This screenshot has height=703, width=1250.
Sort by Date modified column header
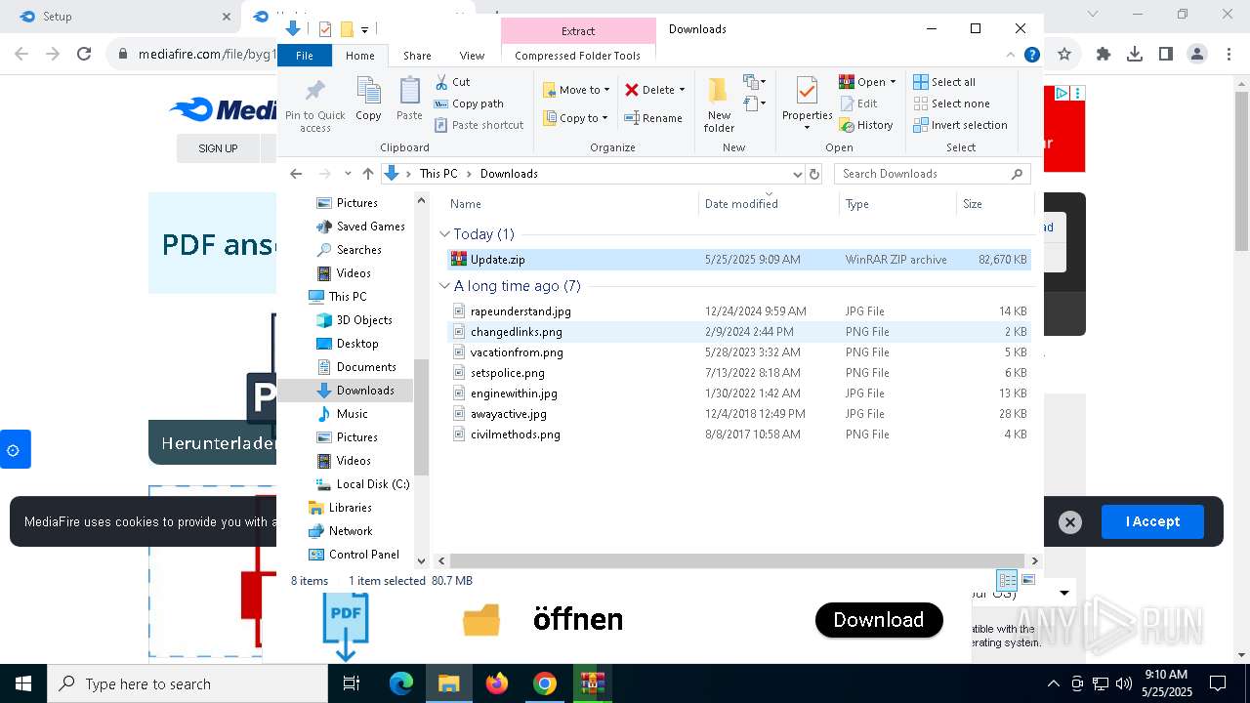click(x=741, y=204)
